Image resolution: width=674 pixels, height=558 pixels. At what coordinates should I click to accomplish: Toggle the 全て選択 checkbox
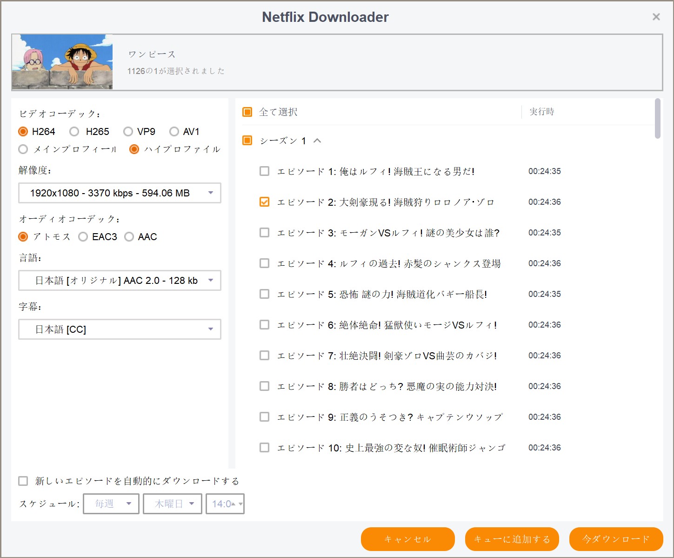point(247,112)
